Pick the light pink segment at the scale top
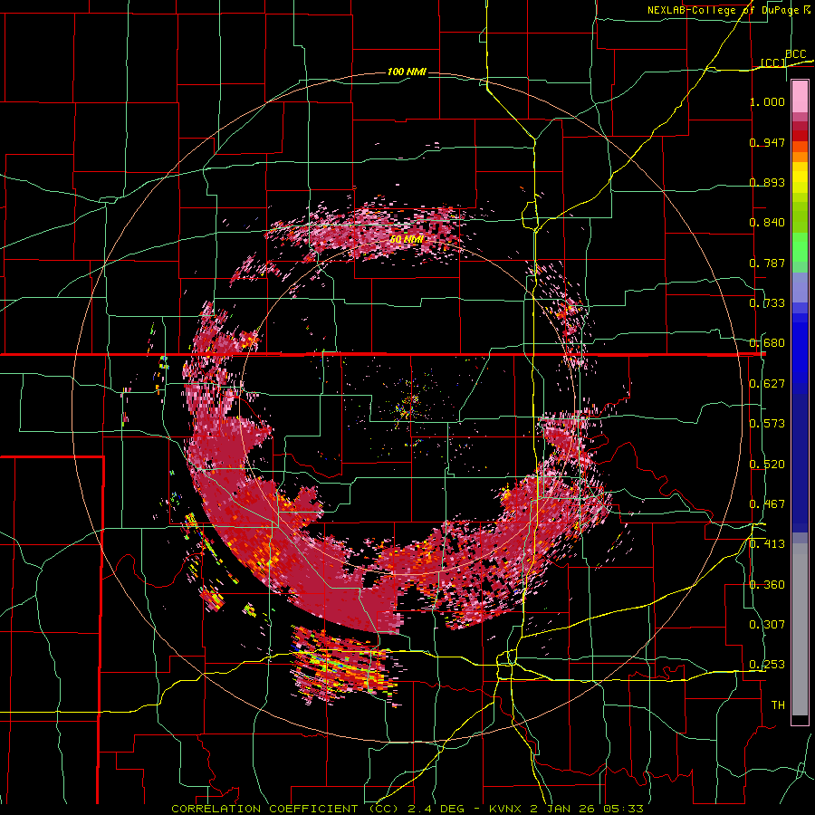Image resolution: width=815 pixels, height=815 pixels. click(800, 97)
